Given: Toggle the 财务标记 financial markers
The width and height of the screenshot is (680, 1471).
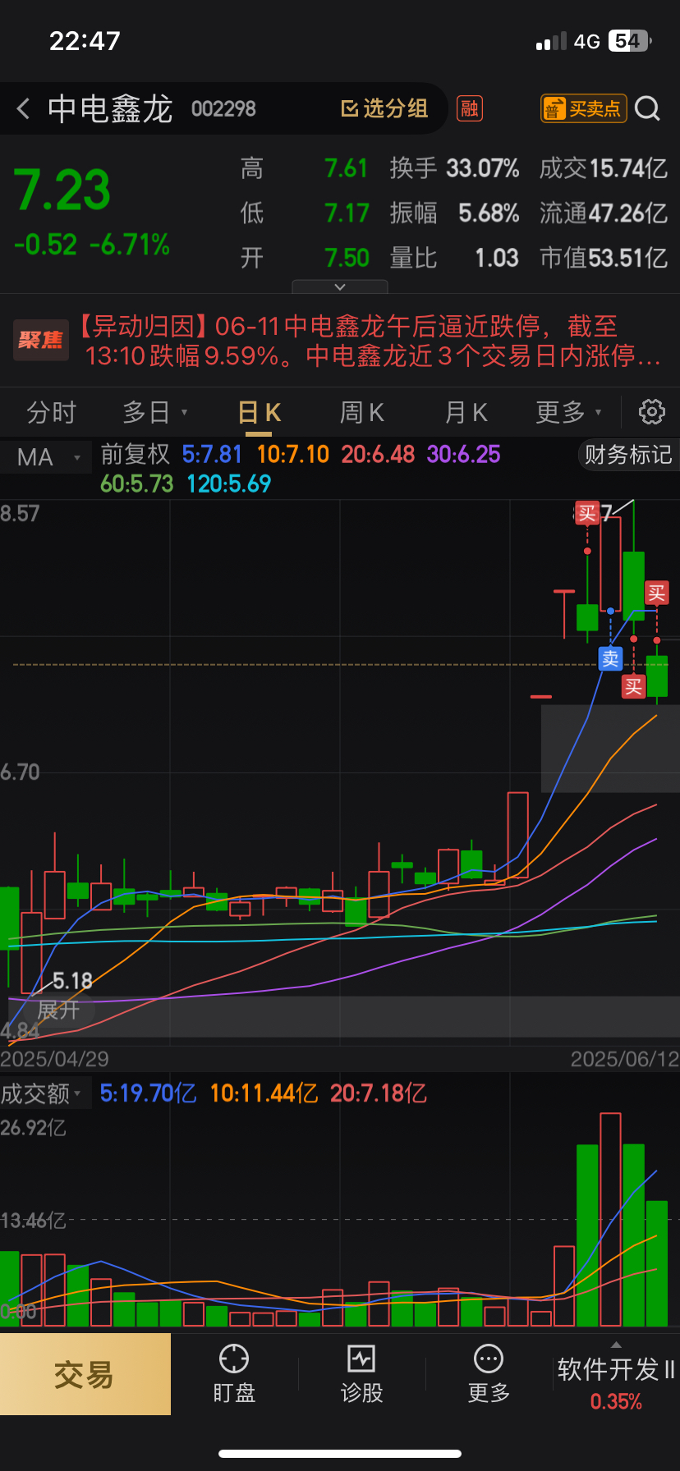Looking at the screenshot, I should [628, 455].
